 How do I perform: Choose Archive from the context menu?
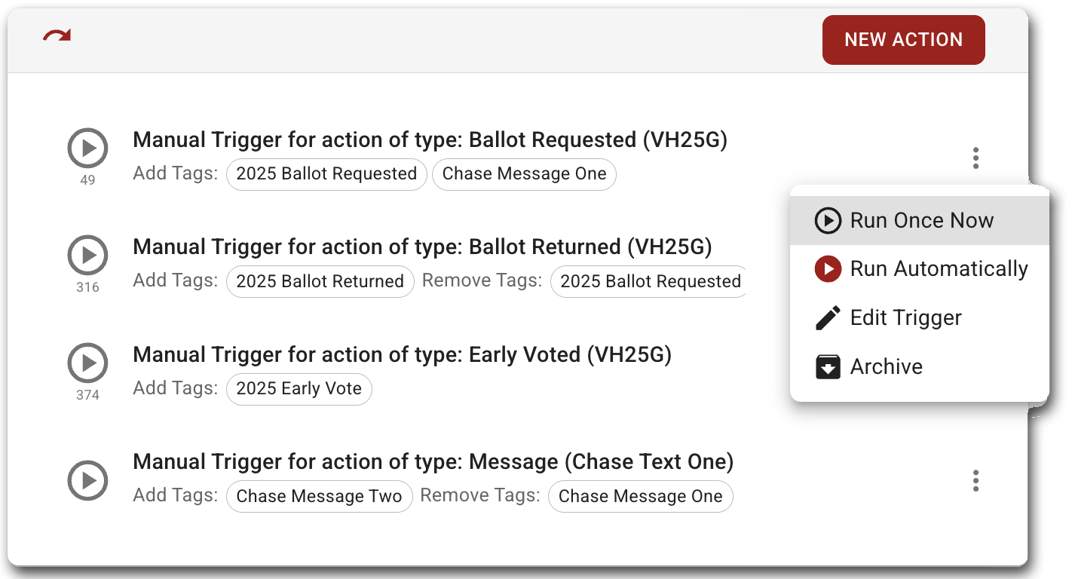886,366
